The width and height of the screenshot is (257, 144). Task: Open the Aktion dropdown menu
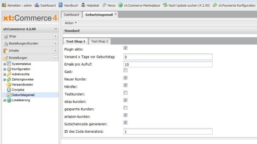click(x=71, y=23)
